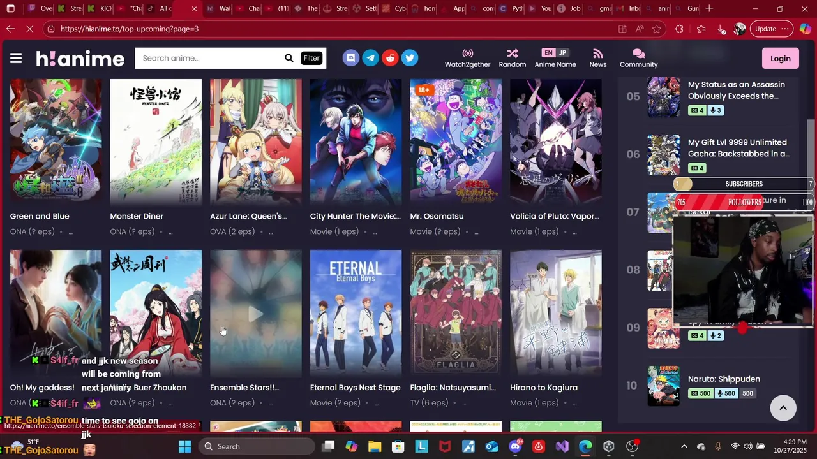Open the Telegram social icon
This screenshot has width=817, height=459.
370,58
